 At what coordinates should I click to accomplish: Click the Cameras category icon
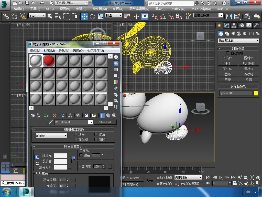click(239, 34)
